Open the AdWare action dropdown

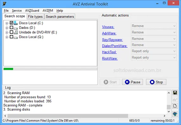pyautogui.click(x=154, y=32)
